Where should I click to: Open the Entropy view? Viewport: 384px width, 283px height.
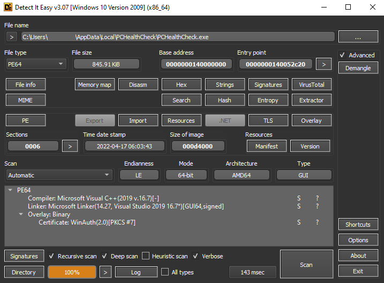pyautogui.click(x=268, y=100)
